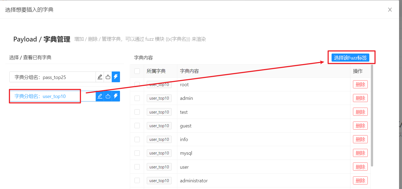Tick the checkbox for the test row

coord(137,112)
